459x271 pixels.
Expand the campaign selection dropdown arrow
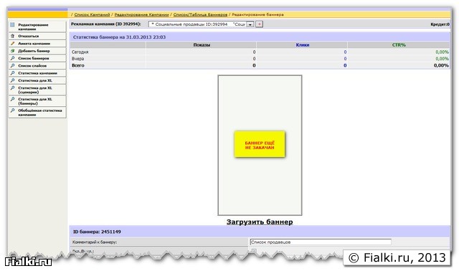[x=250, y=24]
